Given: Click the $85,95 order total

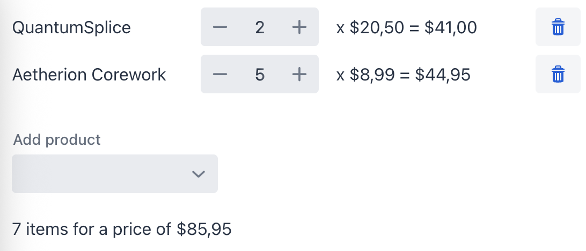Looking at the screenshot, I should click(x=204, y=230).
